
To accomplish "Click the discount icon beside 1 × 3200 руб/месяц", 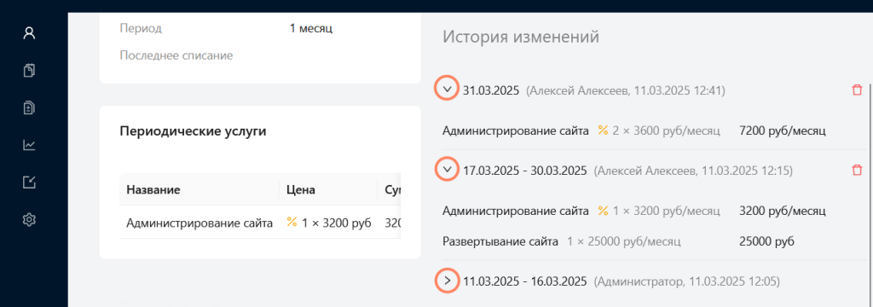I will 603,211.
